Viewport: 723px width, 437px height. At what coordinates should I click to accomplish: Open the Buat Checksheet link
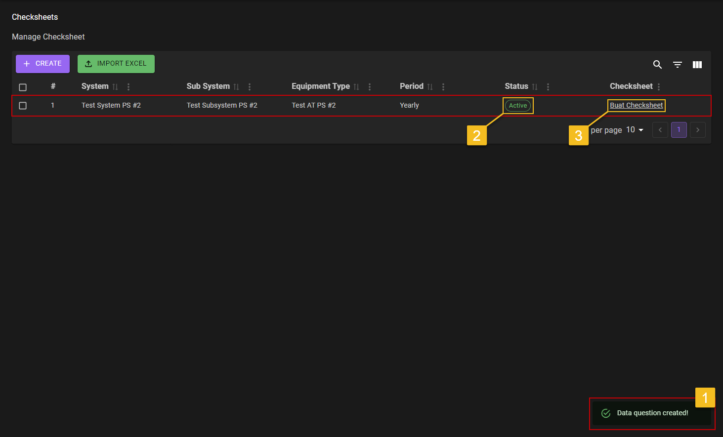coord(636,105)
